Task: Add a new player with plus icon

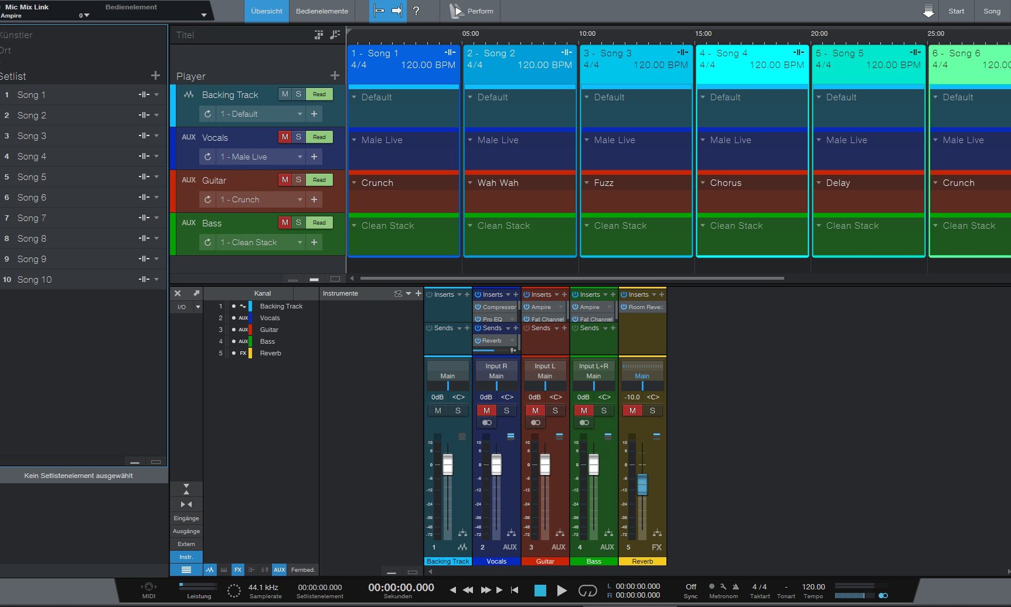Action: (x=335, y=76)
